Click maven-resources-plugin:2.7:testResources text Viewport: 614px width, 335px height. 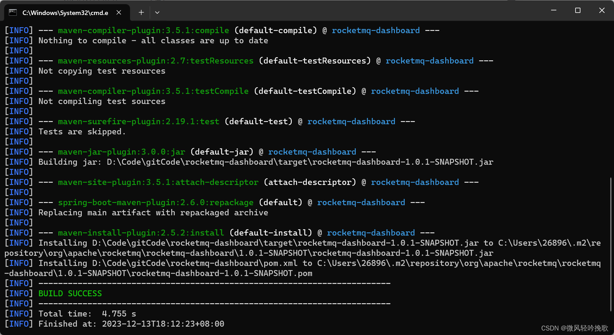pyautogui.click(x=156, y=61)
